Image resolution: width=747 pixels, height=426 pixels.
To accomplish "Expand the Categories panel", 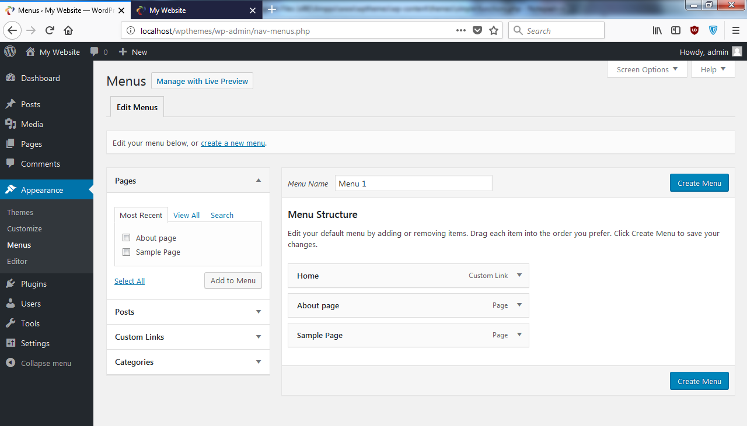I will [188, 362].
